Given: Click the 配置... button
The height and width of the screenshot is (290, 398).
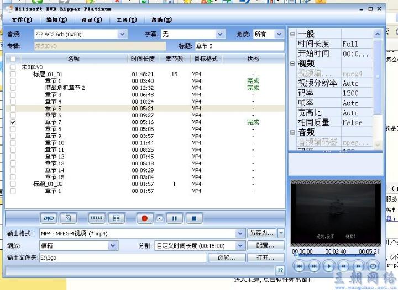Looking at the screenshot, I should coord(265,245).
